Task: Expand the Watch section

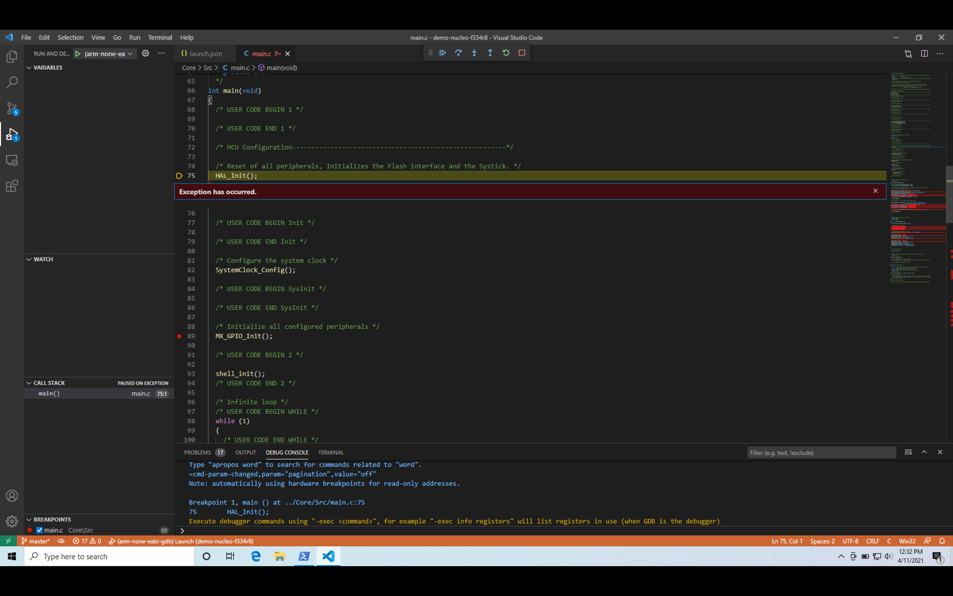Action: click(x=29, y=259)
